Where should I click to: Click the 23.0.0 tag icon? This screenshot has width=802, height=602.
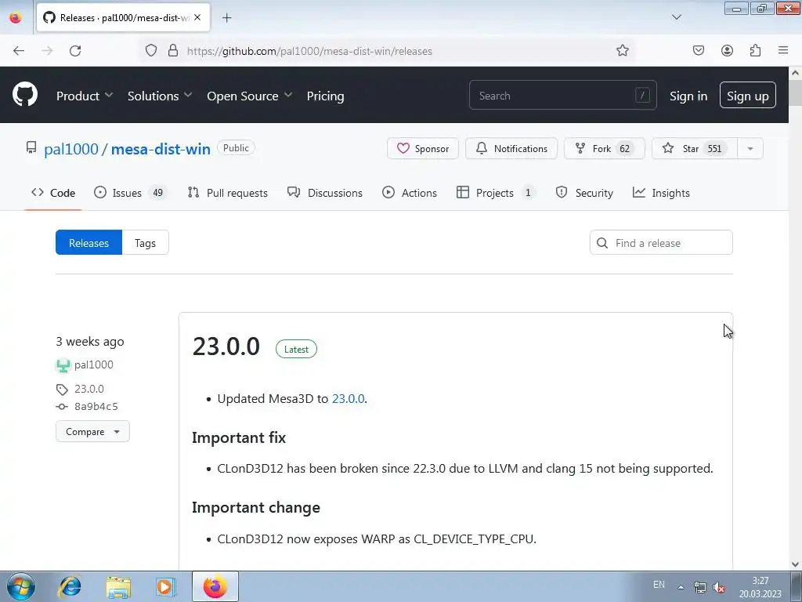(x=62, y=390)
